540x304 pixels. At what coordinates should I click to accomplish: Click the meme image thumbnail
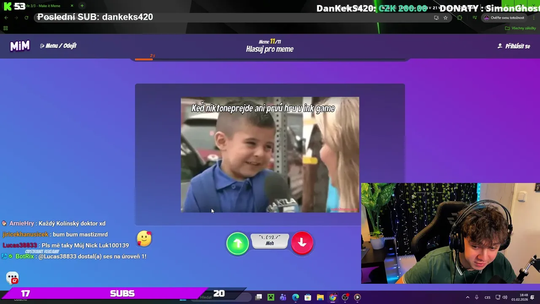click(x=270, y=155)
